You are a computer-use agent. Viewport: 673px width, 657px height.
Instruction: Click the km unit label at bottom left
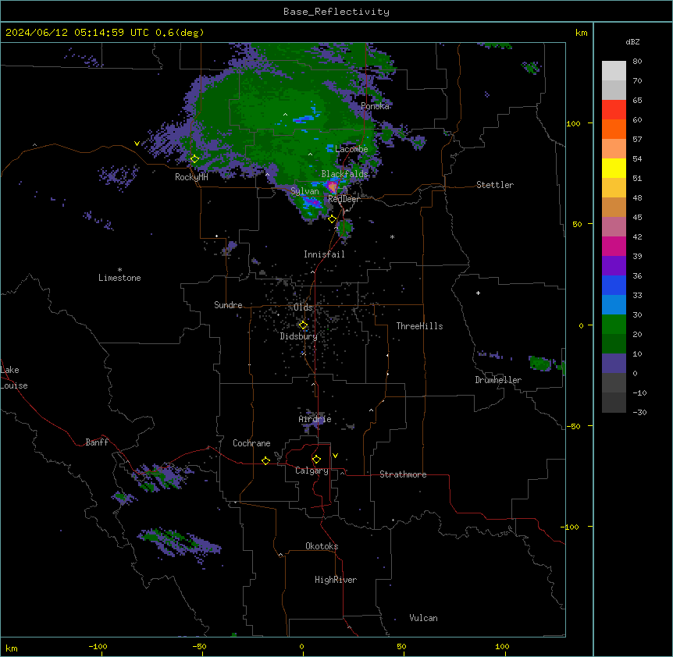[12, 648]
